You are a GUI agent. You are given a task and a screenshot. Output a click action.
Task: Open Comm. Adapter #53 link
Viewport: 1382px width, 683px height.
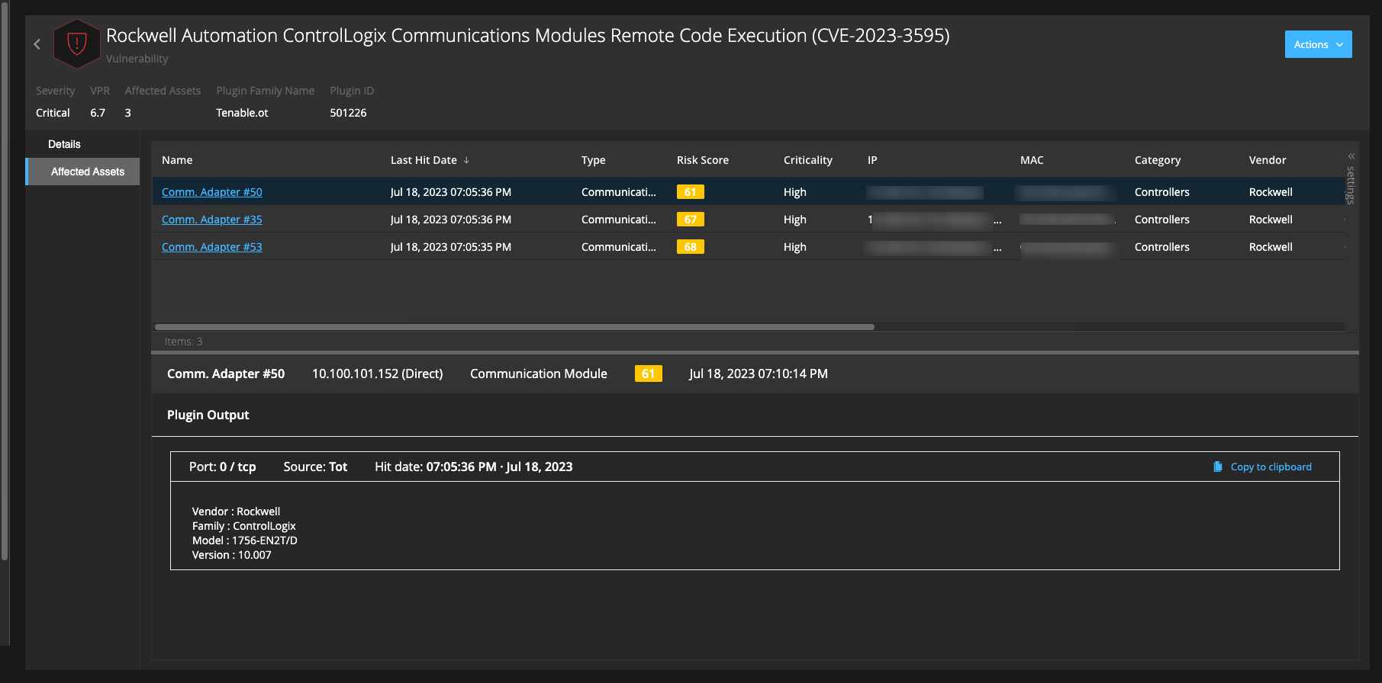tap(211, 247)
